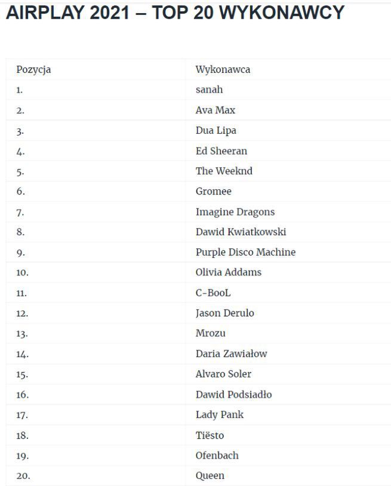Select the C-BooL artist name
Viewport: 391px width, 486px height.
[x=213, y=293]
